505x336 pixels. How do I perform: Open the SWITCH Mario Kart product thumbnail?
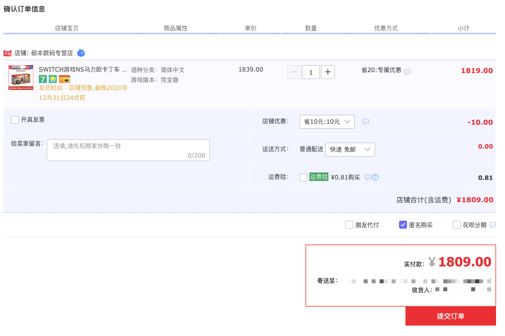[21, 77]
